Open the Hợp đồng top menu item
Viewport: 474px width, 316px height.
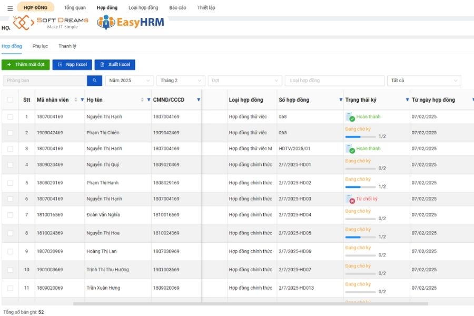[x=107, y=8]
